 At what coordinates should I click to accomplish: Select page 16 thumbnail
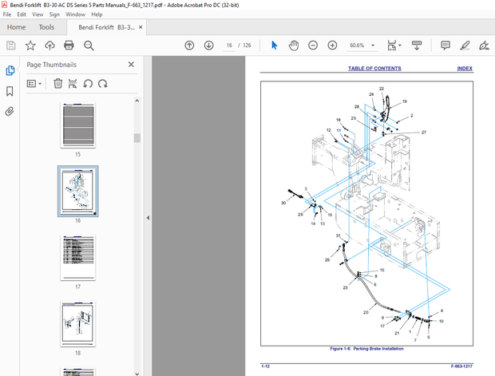pyautogui.click(x=78, y=191)
